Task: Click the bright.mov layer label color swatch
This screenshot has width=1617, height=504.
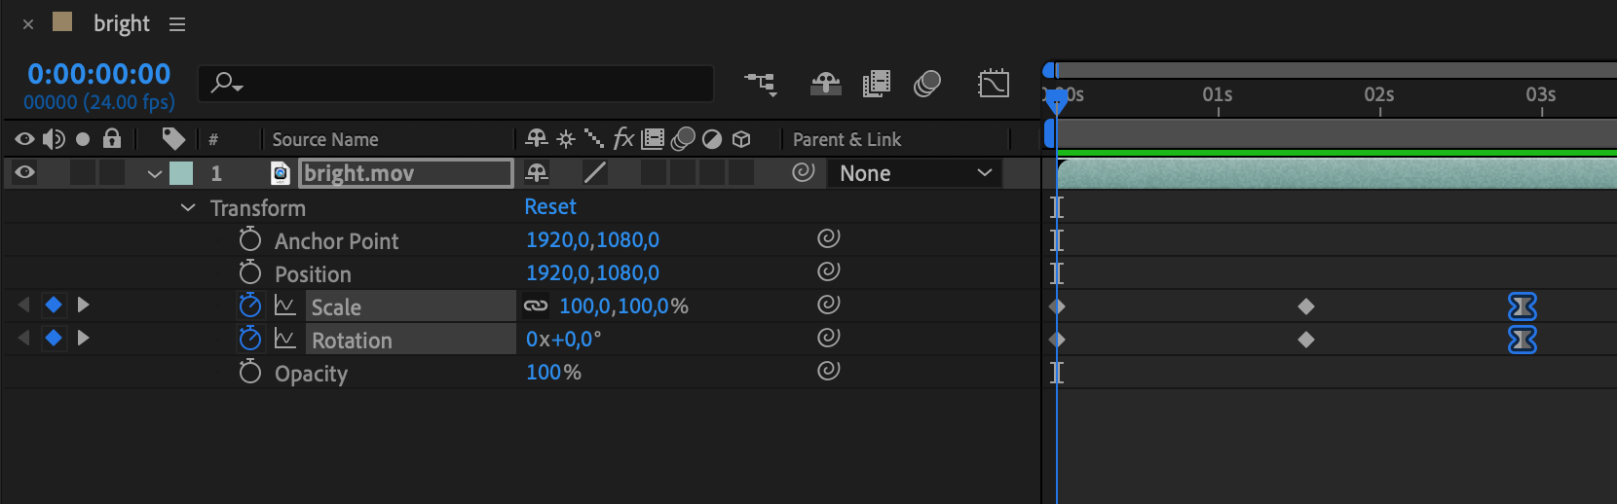Action: (181, 173)
